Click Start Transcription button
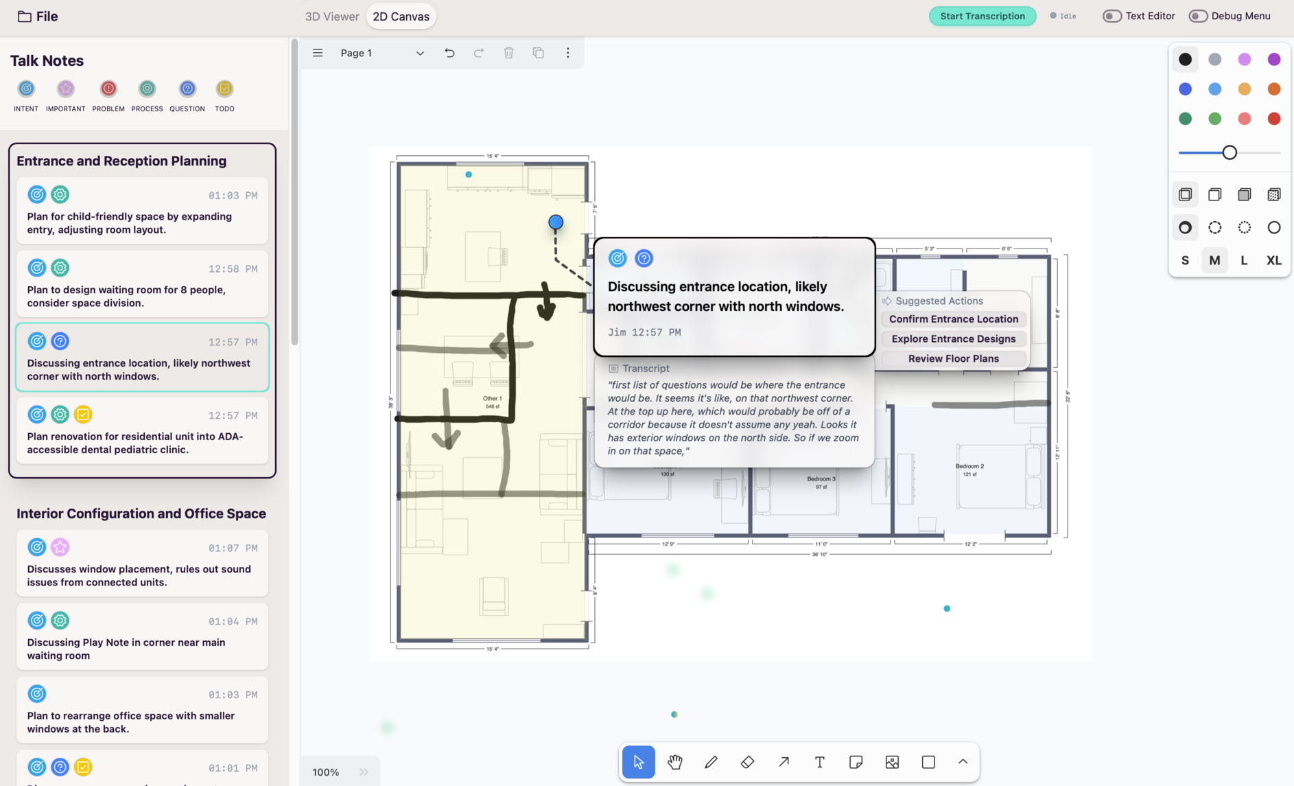The height and width of the screenshot is (786, 1294). pos(982,16)
